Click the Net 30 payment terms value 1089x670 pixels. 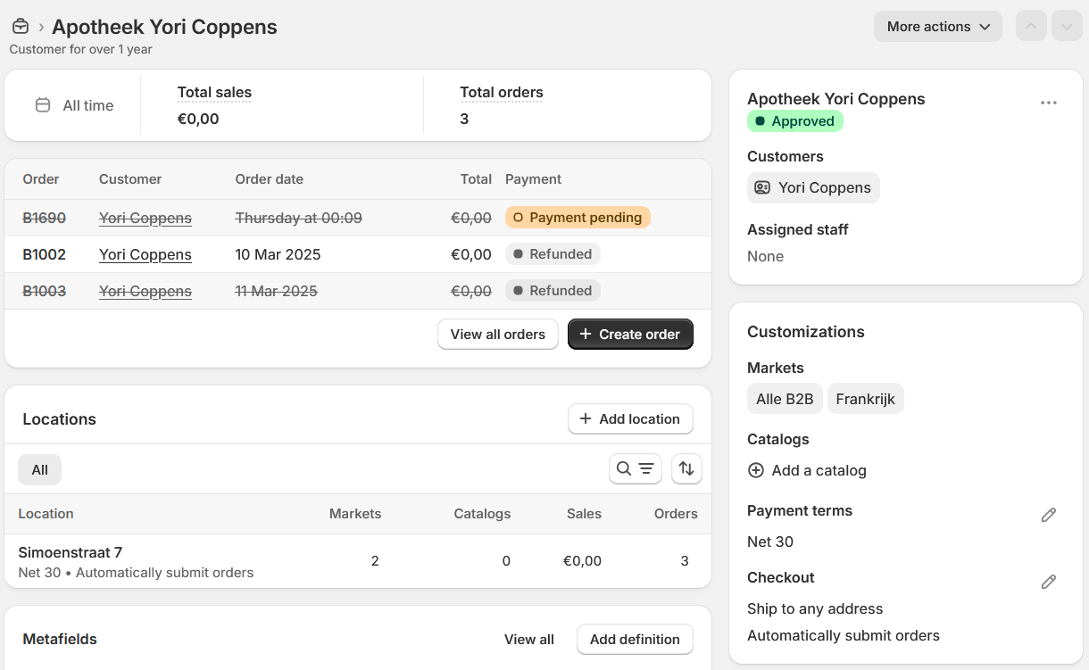770,542
